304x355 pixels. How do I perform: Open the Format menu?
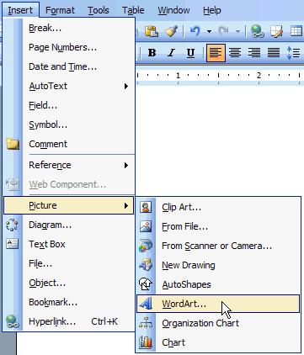coord(60,10)
